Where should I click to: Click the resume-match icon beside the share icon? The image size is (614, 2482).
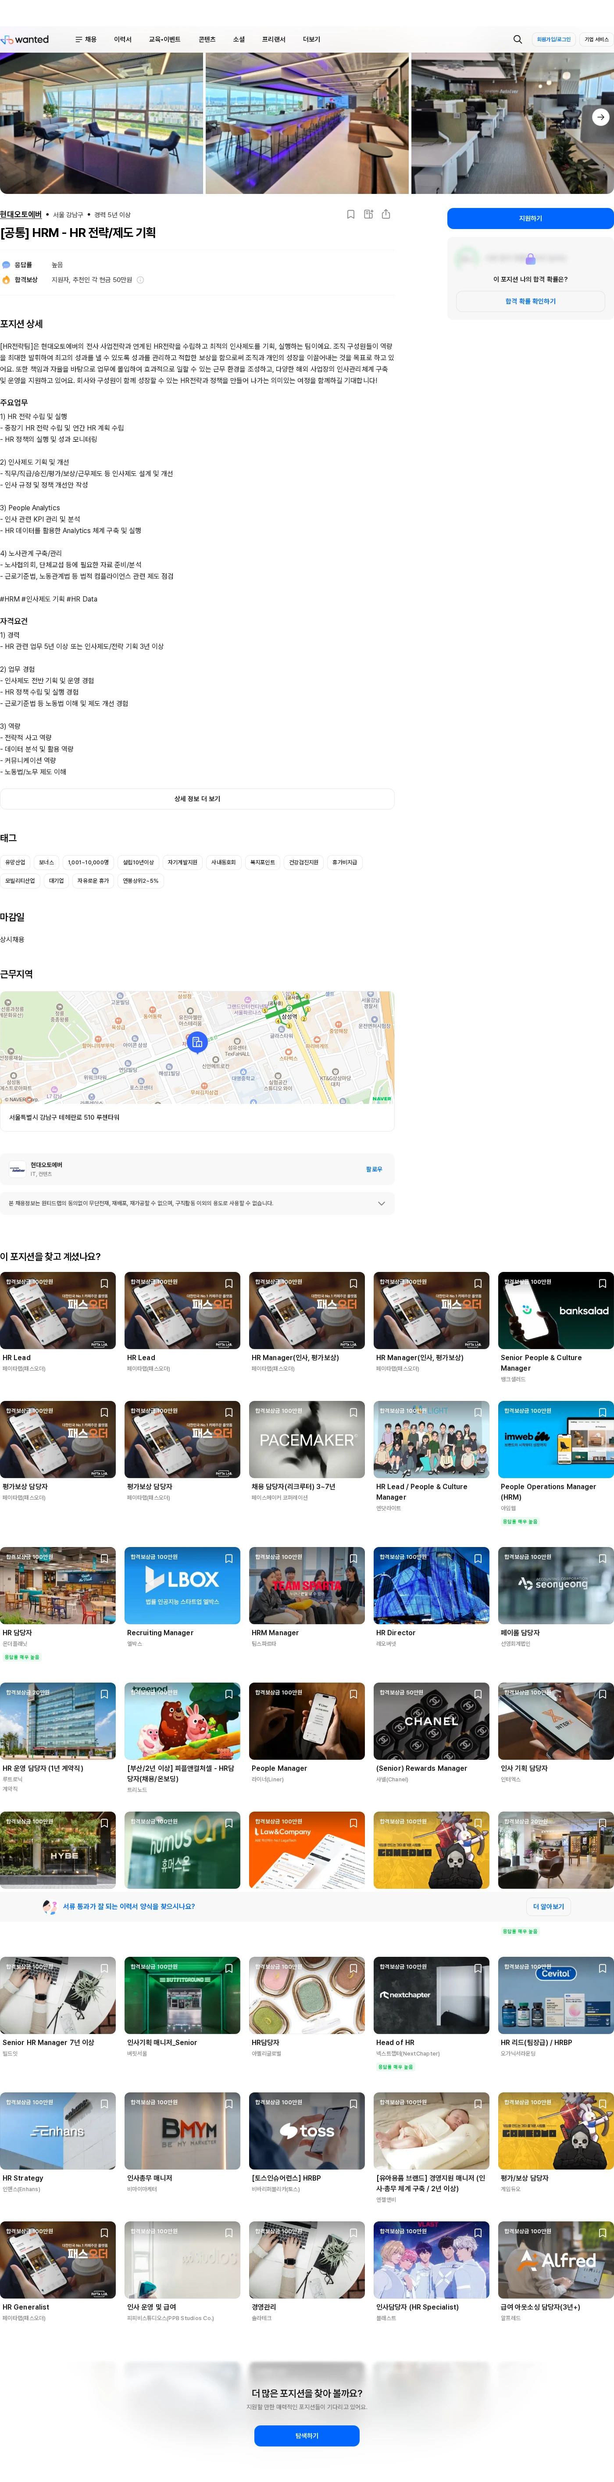pos(368,214)
